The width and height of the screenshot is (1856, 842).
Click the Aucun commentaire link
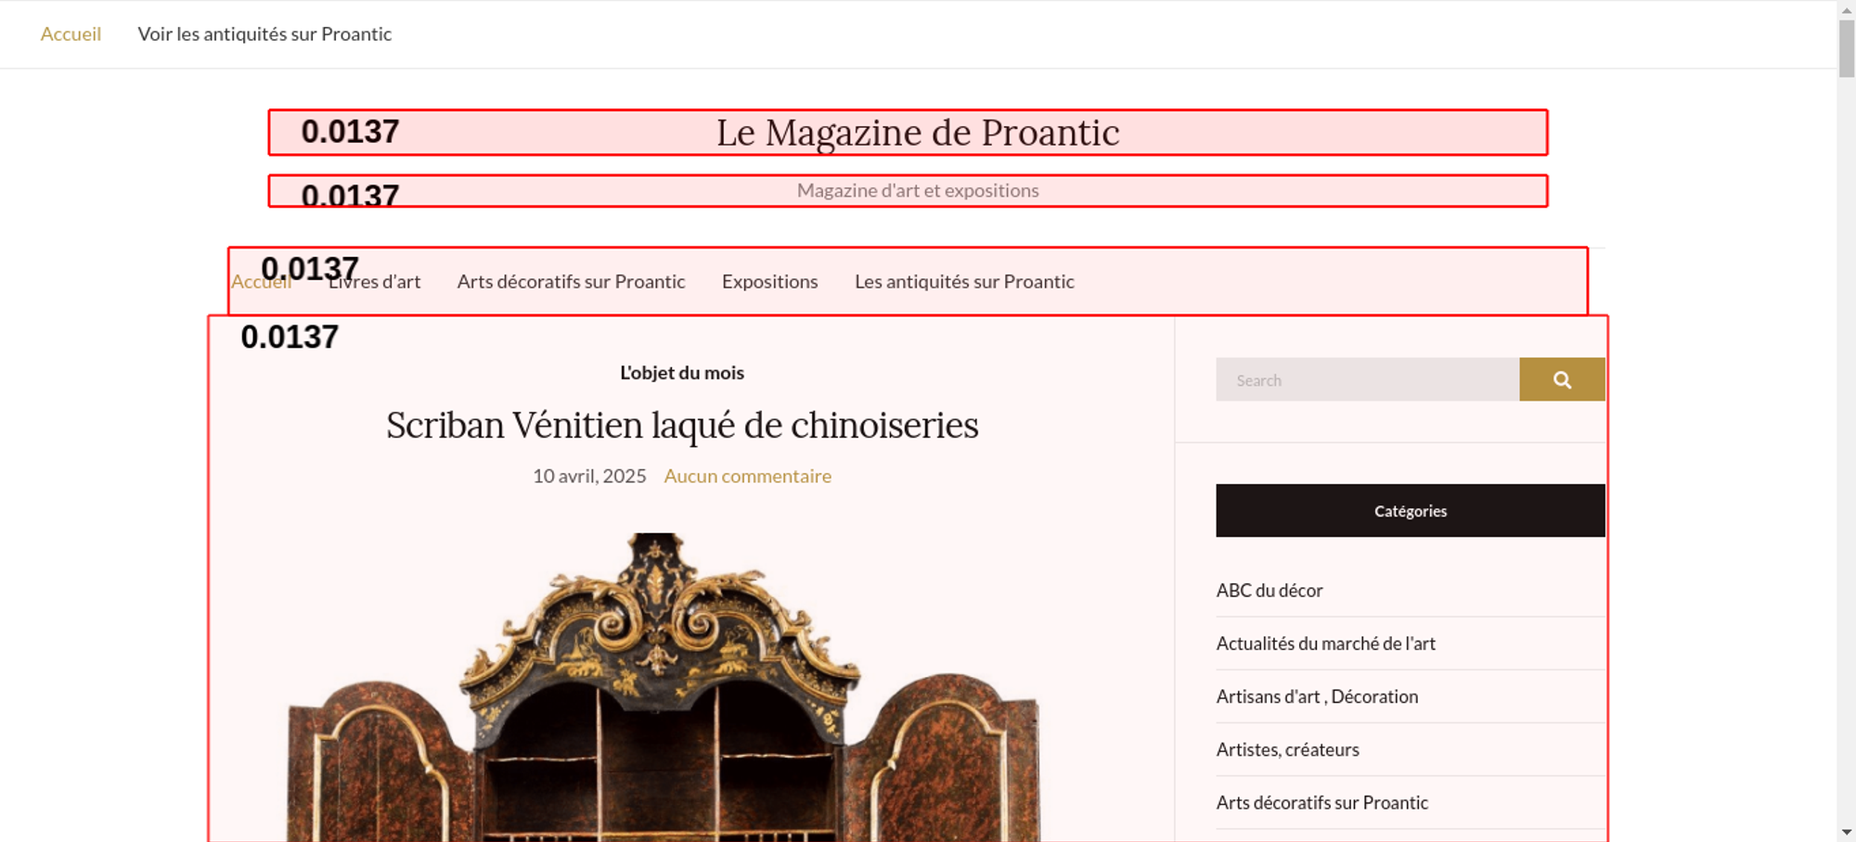(747, 477)
